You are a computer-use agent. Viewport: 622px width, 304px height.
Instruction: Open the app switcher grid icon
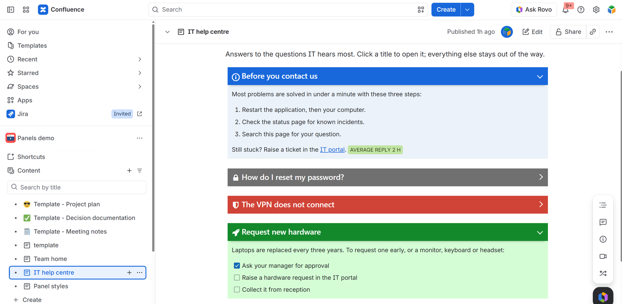(26, 9)
